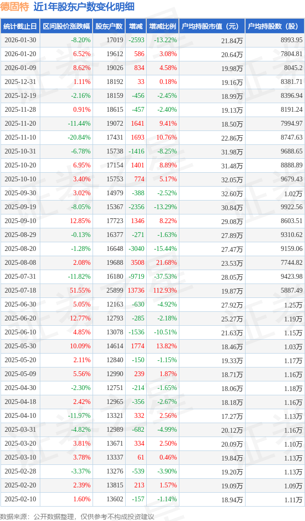305x521 pixels.
Task: Select the 区间股价涨跌幅 column header
Action: [66, 26]
